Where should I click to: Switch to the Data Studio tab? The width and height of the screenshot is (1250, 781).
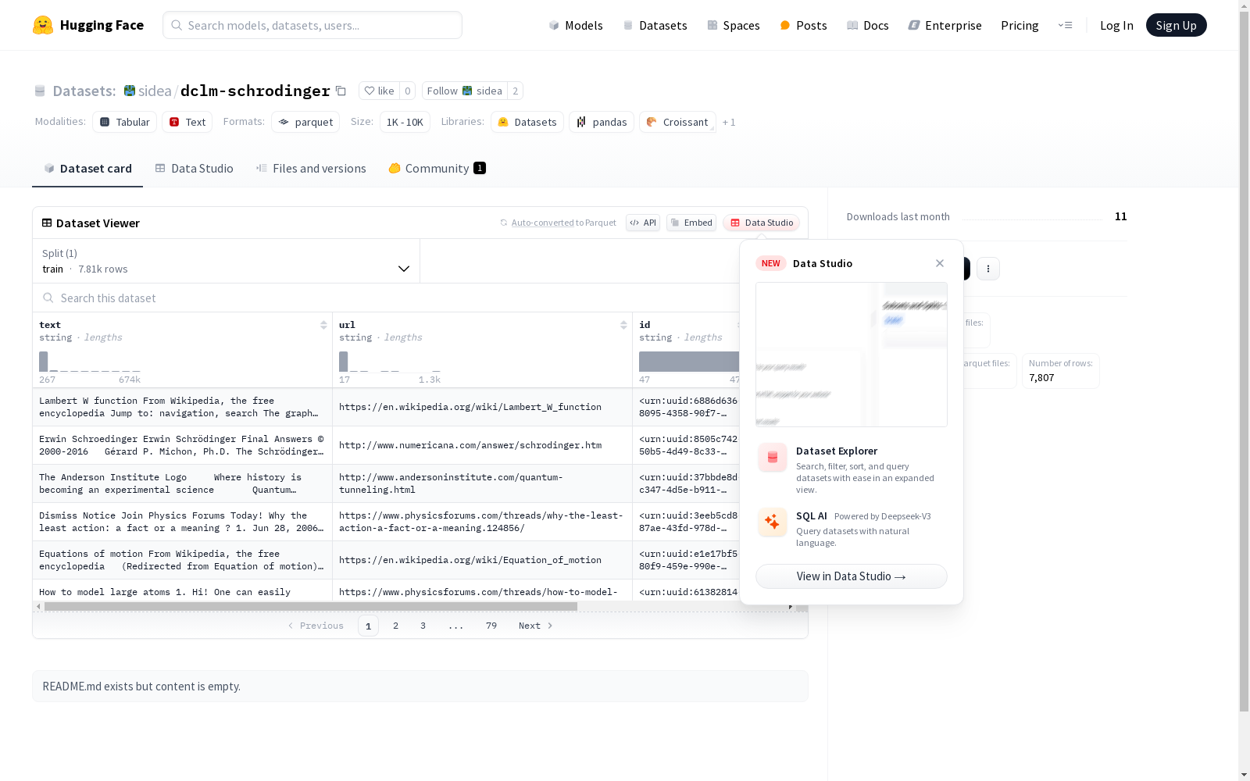click(x=194, y=168)
